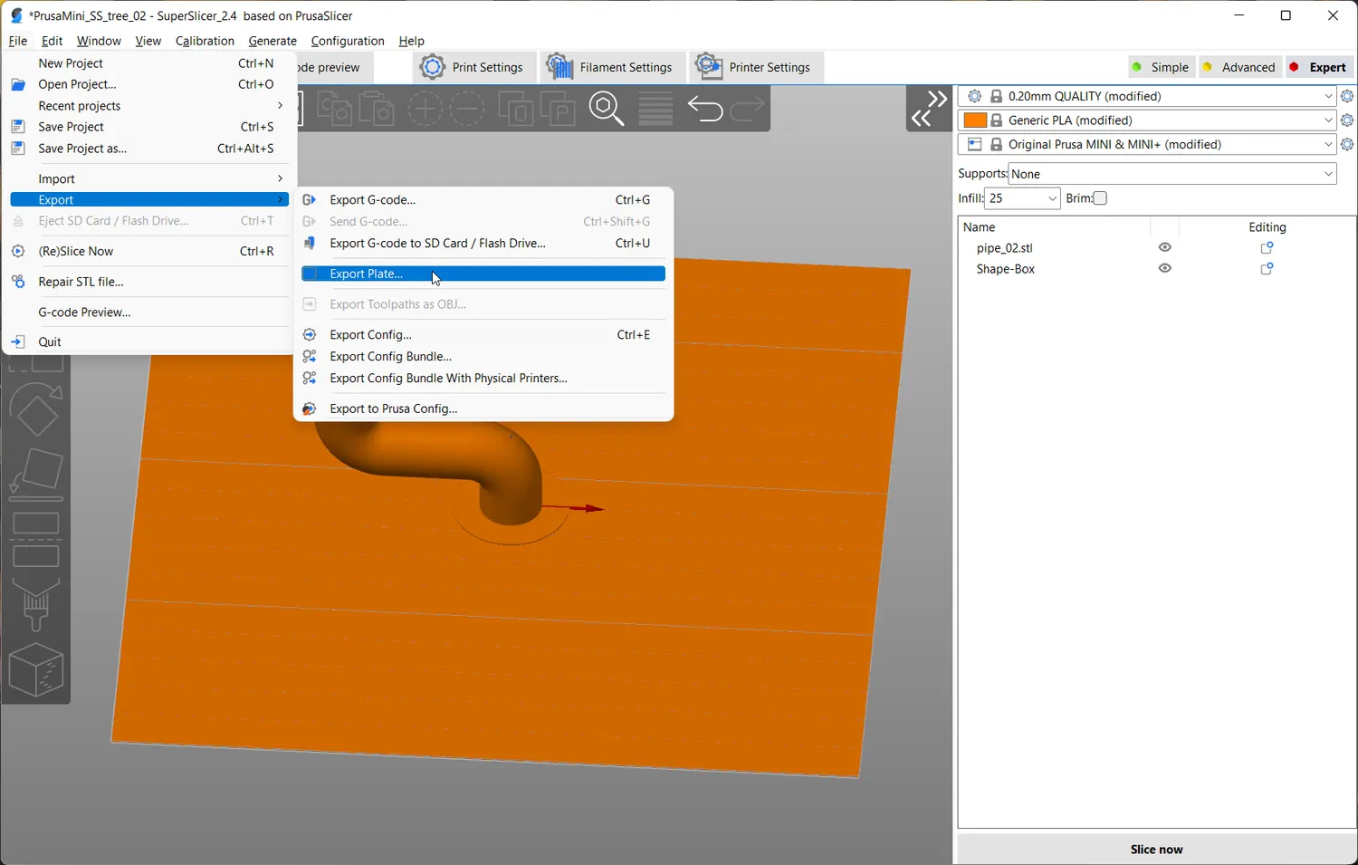Screen dimensions: 1358x865
Task: Open G-code Preview... from File menu
Action: point(149,312)
